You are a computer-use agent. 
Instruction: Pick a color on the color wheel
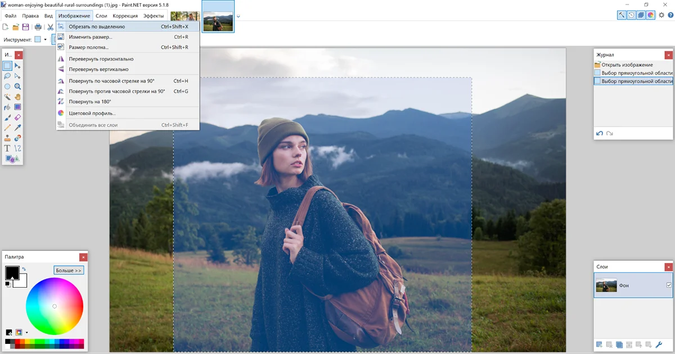55,306
